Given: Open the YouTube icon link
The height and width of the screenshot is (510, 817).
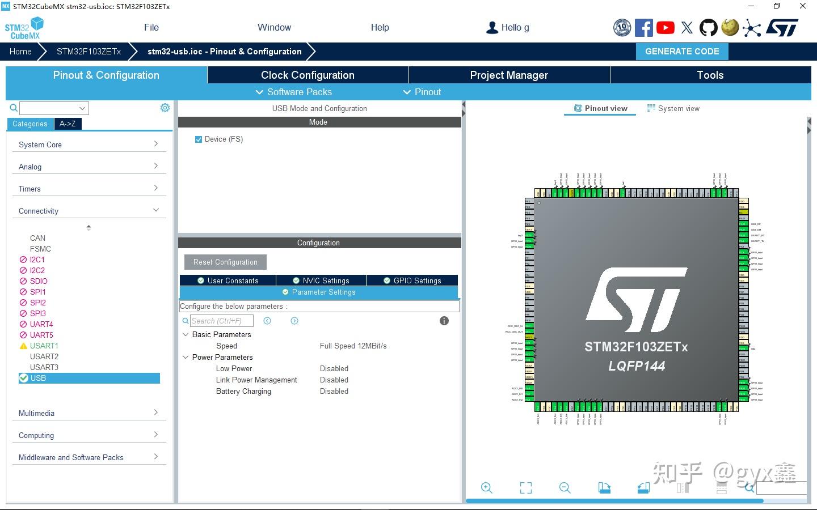Looking at the screenshot, I should point(665,27).
